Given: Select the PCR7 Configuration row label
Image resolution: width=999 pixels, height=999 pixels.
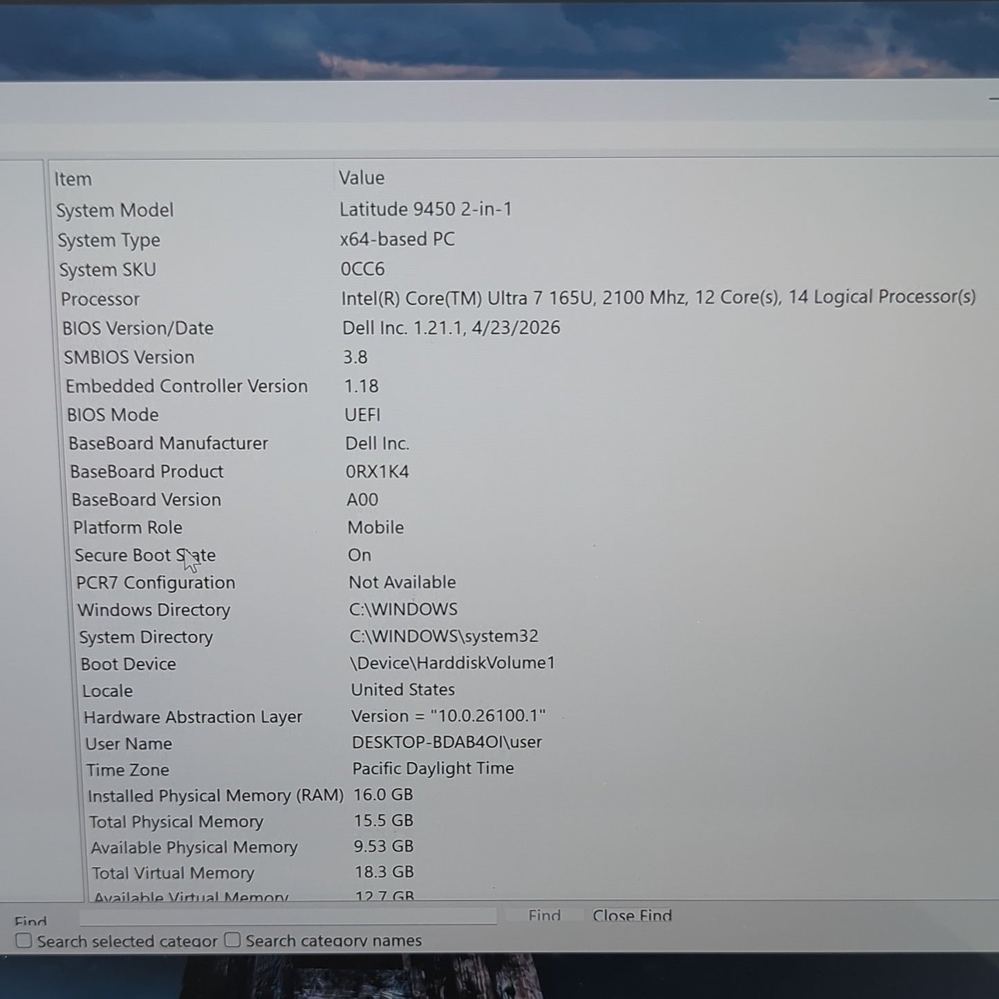Looking at the screenshot, I should pos(156,583).
